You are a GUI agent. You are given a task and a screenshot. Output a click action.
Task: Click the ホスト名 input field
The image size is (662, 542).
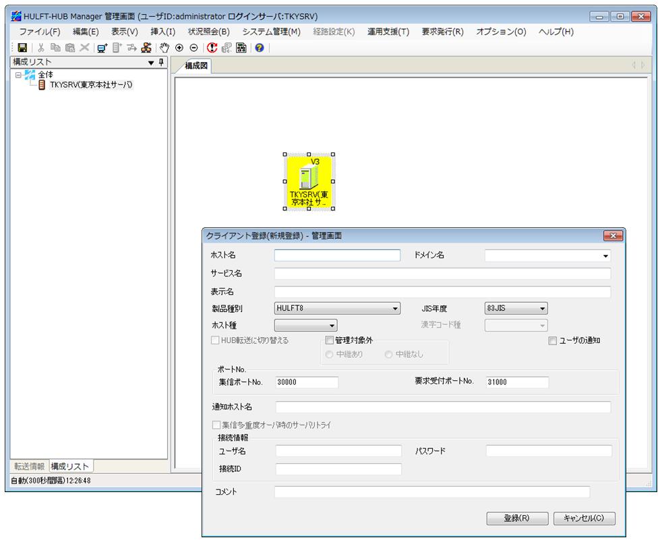click(337, 255)
